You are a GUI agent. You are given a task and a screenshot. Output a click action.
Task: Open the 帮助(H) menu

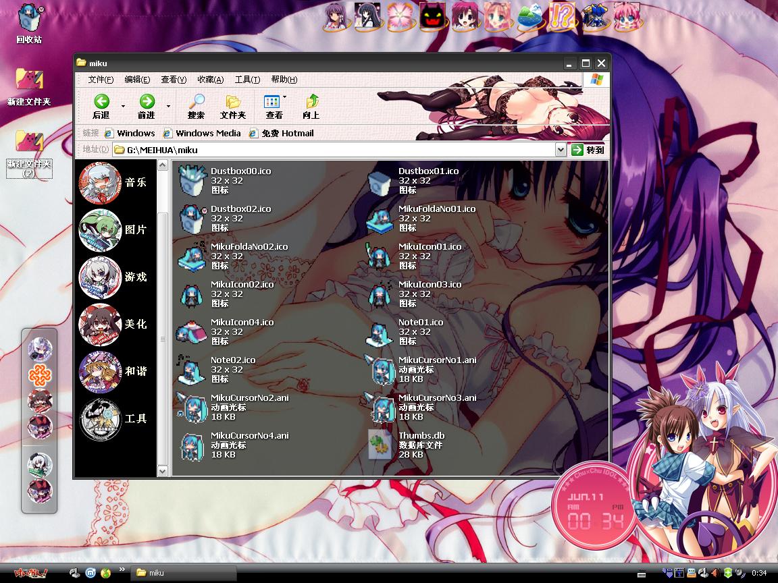[x=284, y=80]
